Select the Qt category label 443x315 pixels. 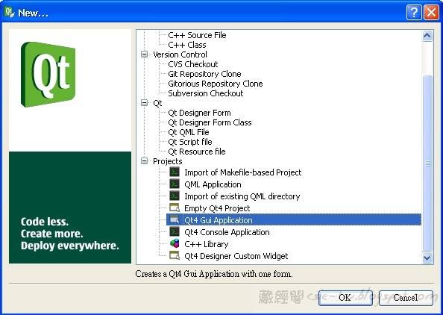pos(157,103)
